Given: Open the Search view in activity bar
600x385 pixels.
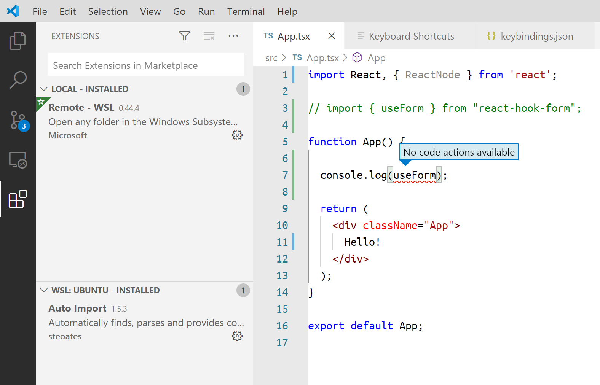Looking at the screenshot, I should pos(18,80).
